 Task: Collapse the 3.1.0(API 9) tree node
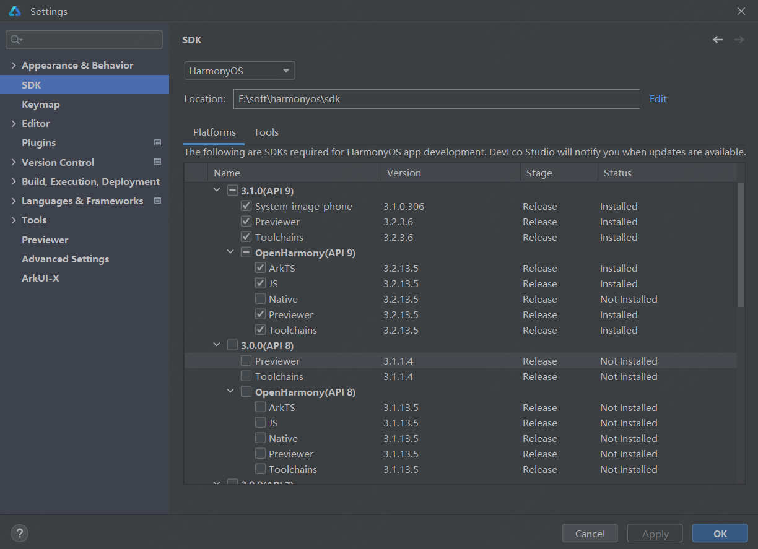[x=216, y=191]
